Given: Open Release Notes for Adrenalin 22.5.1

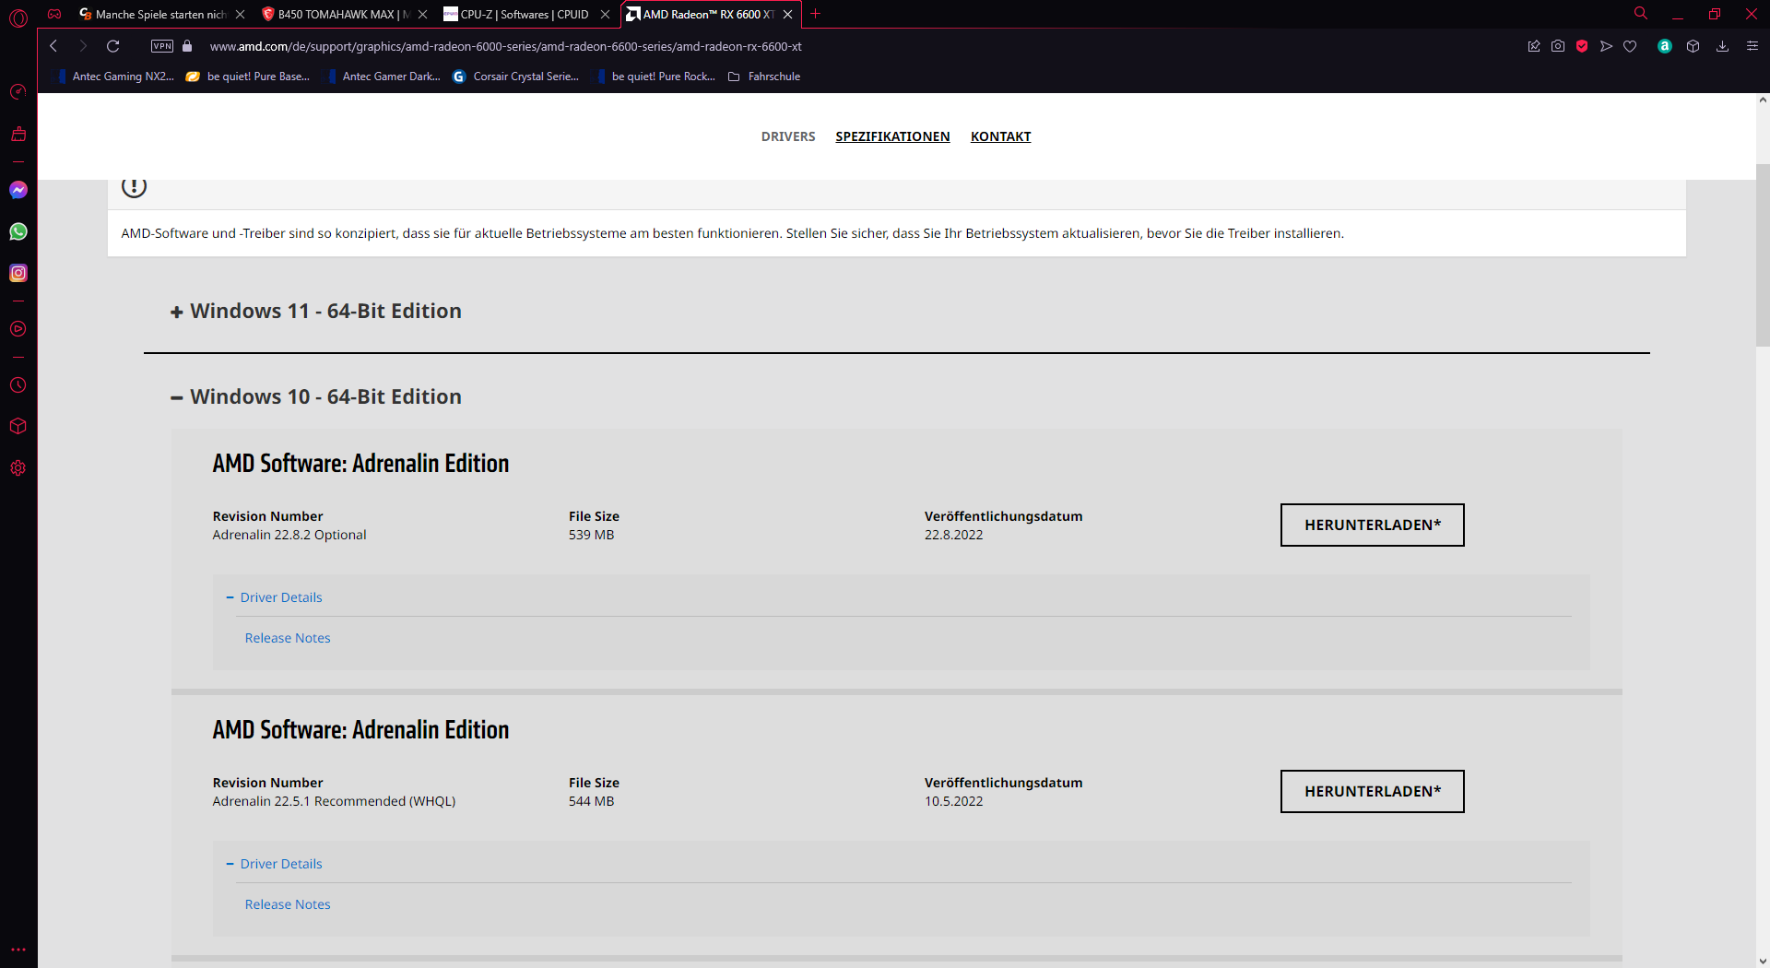Looking at the screenshot, I should [287, 904].
